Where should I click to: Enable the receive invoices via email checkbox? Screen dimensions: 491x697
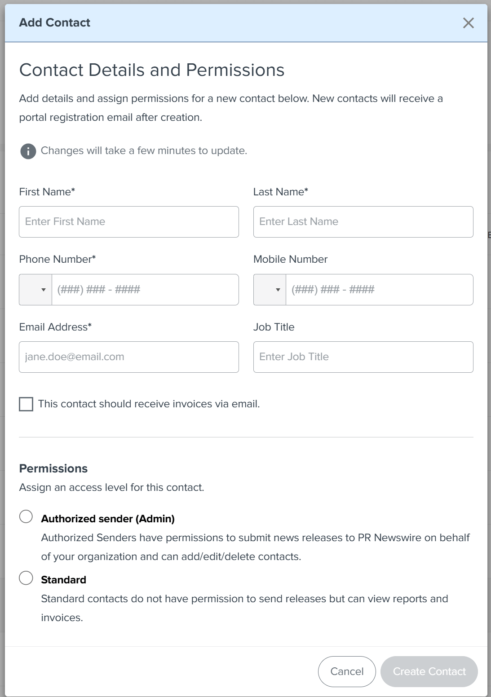tap(26, 404)
